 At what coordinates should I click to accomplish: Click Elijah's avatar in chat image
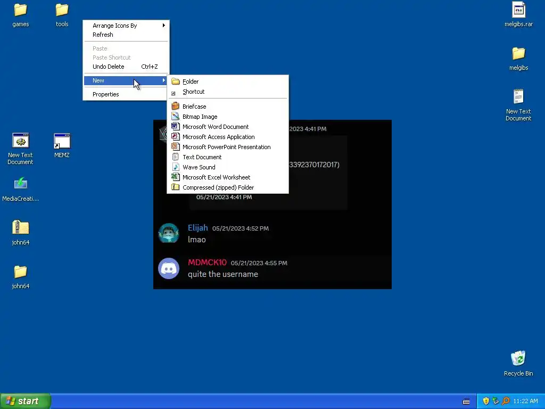click(169, 233)
